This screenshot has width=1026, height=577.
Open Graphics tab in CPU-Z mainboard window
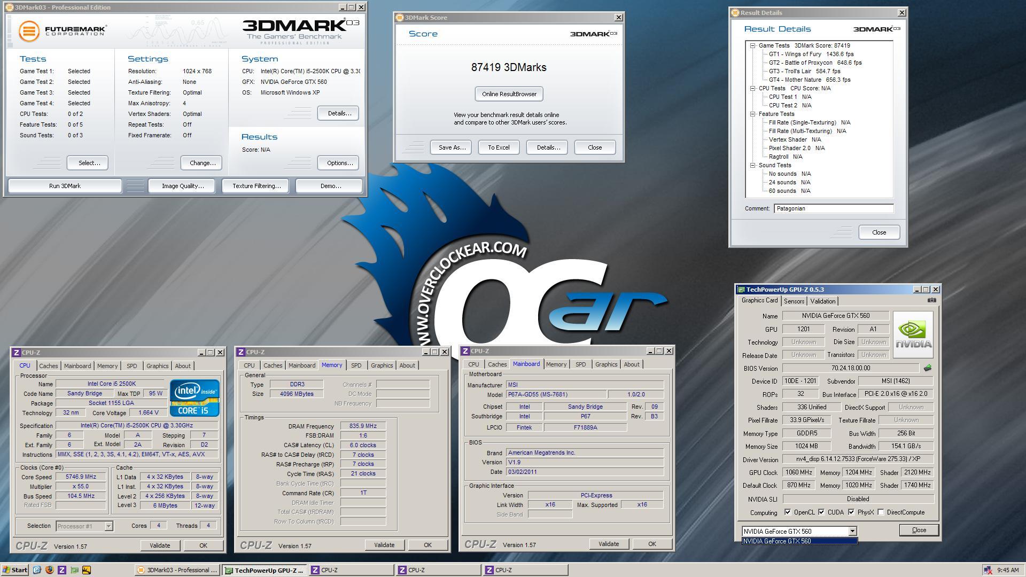click(x=606, y=364)
